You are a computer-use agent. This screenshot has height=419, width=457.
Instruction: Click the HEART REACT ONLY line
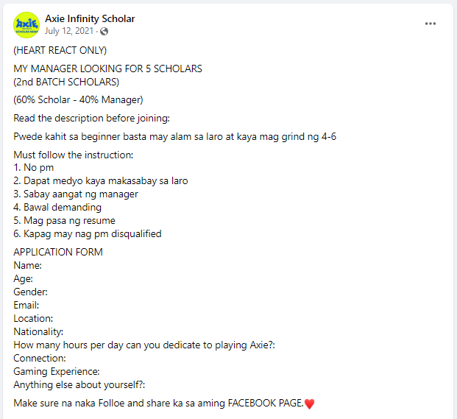(x=60, y=50)
